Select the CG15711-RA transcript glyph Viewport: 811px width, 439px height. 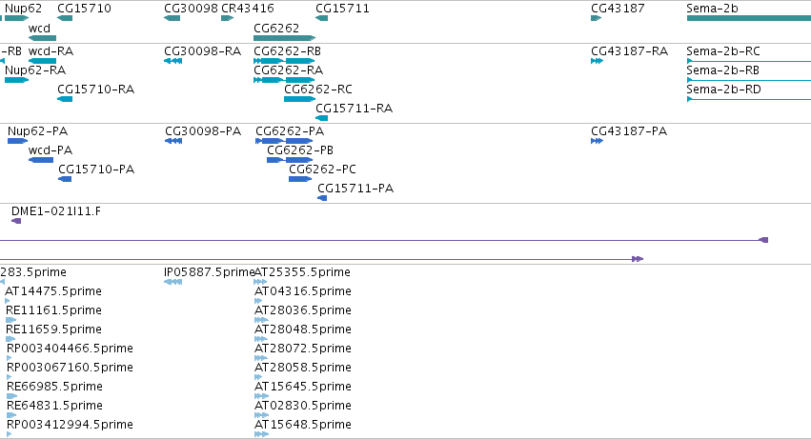click(x=321, y=118)
